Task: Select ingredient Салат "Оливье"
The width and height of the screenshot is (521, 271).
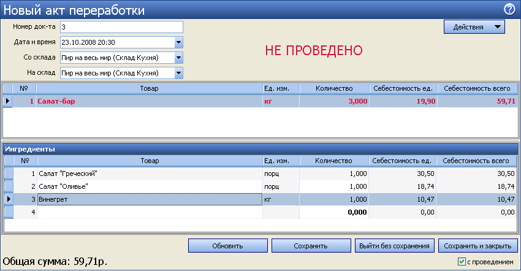Action: click(150, 186)
